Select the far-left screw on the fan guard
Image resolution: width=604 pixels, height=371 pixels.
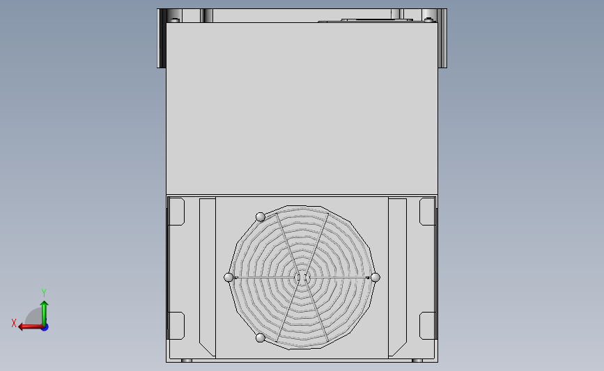[x=229, y=277]
